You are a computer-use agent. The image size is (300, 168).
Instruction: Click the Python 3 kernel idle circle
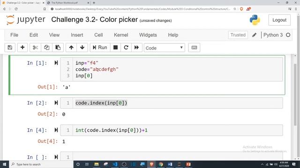click(288, 35)
